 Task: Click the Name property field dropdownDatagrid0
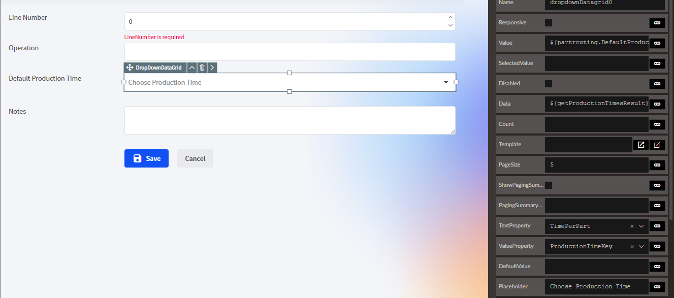(604, 4)
